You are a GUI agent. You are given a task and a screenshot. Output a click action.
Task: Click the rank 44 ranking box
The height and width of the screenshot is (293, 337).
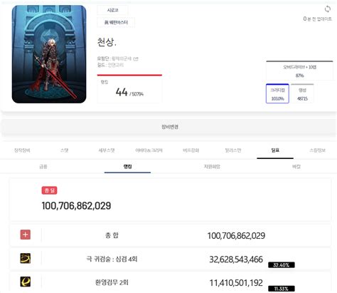click(x=129, y=90)
